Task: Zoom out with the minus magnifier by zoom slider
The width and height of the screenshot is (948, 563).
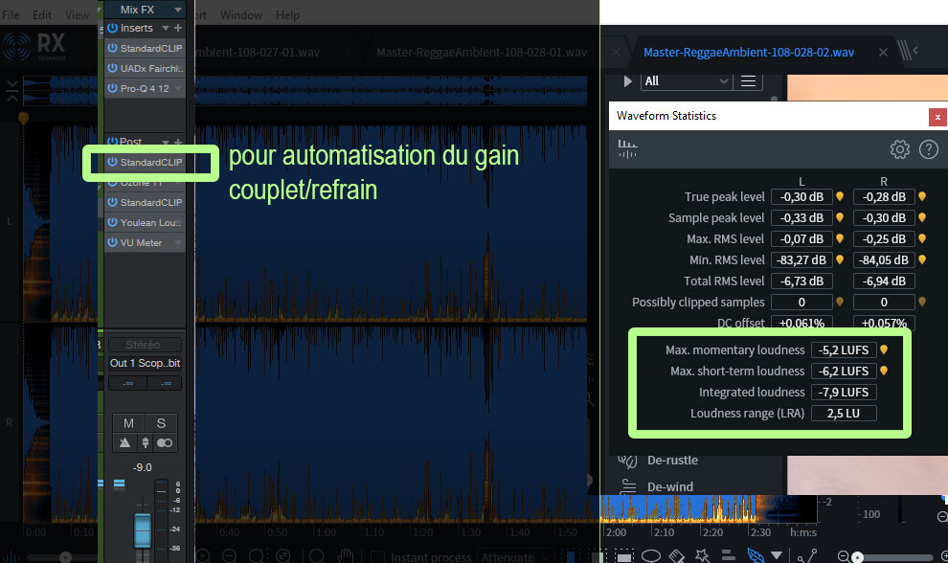Action: click(843, 556)
